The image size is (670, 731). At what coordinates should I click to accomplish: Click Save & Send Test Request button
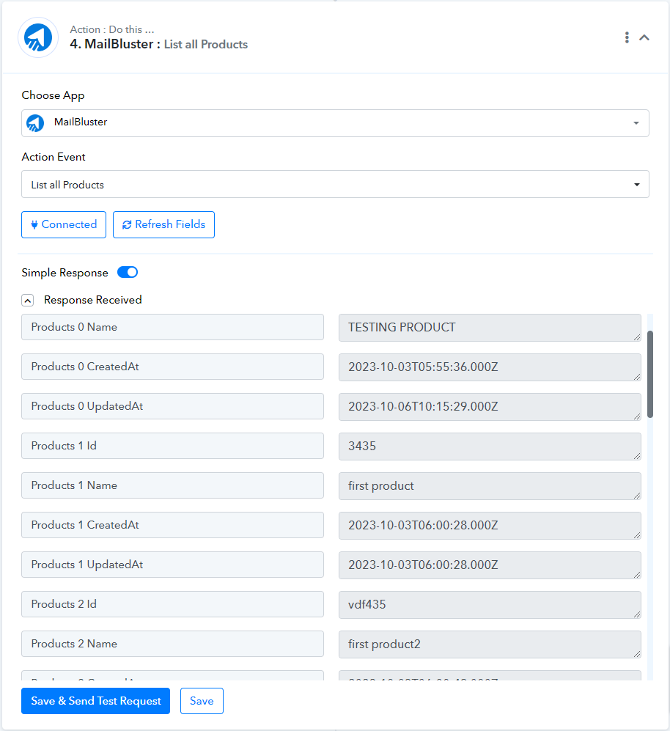95,701
